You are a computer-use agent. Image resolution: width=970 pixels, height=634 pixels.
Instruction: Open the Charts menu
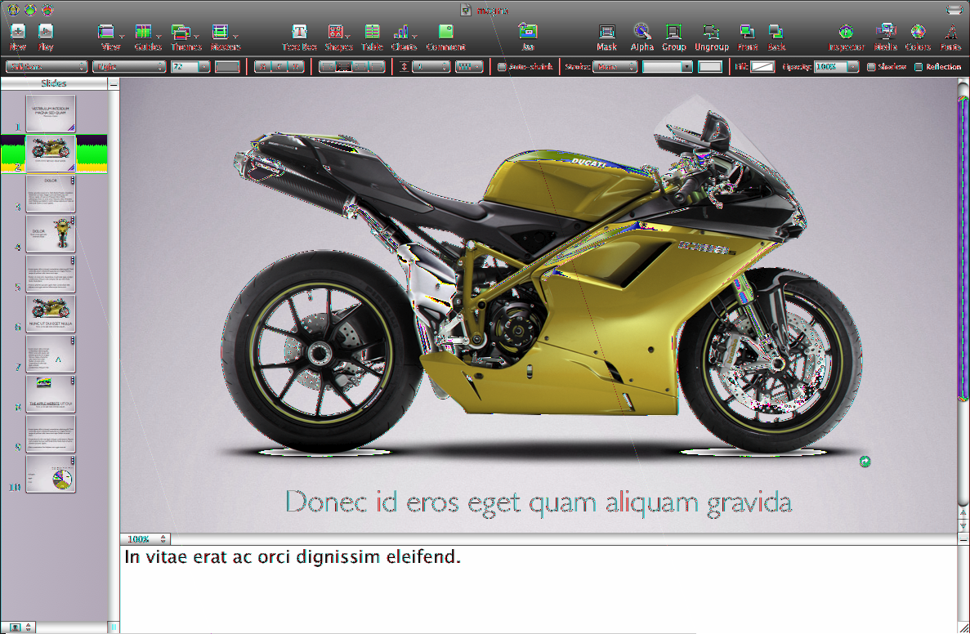[404, 37]
